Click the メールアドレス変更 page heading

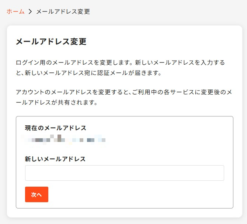point(51,41)
